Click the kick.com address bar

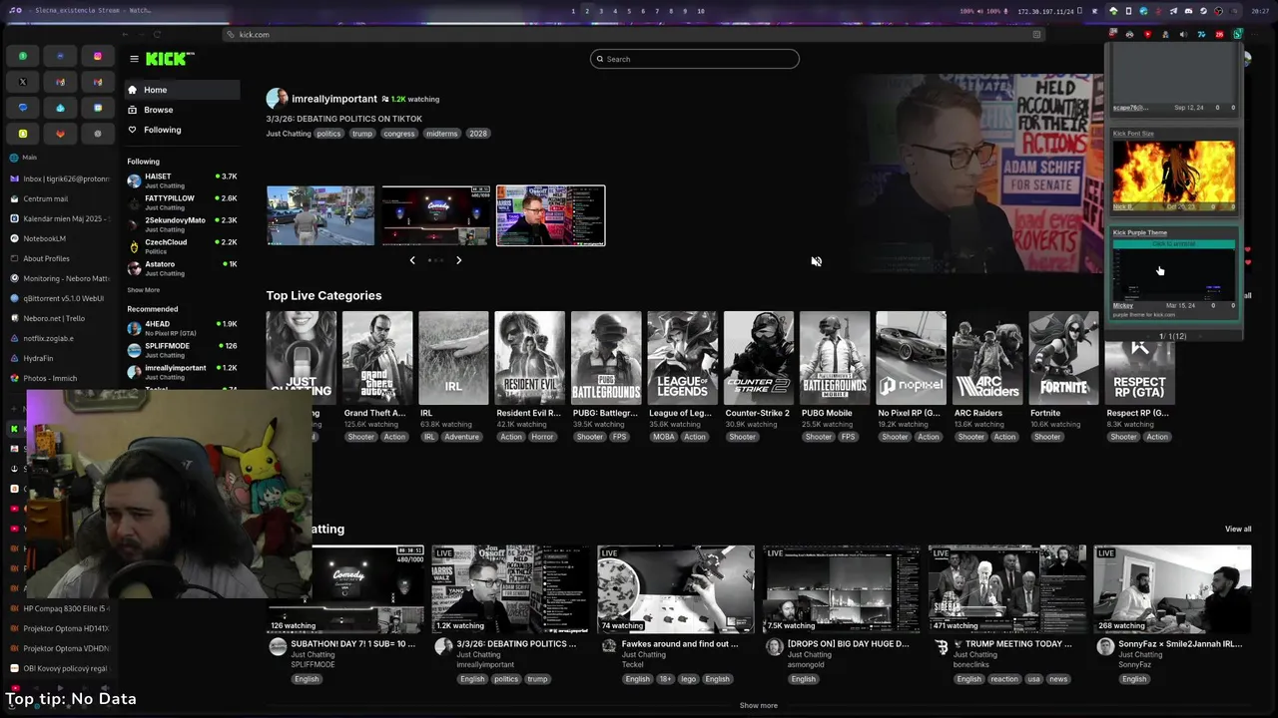point(634,34)
